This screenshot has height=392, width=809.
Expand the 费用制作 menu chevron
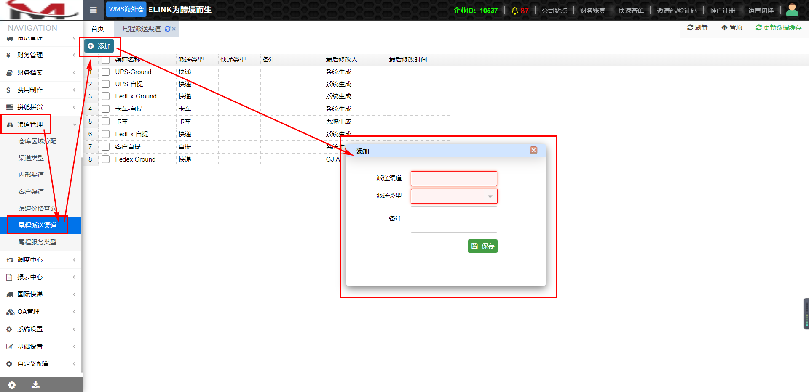pyautogui.click(x=74, y=90)
